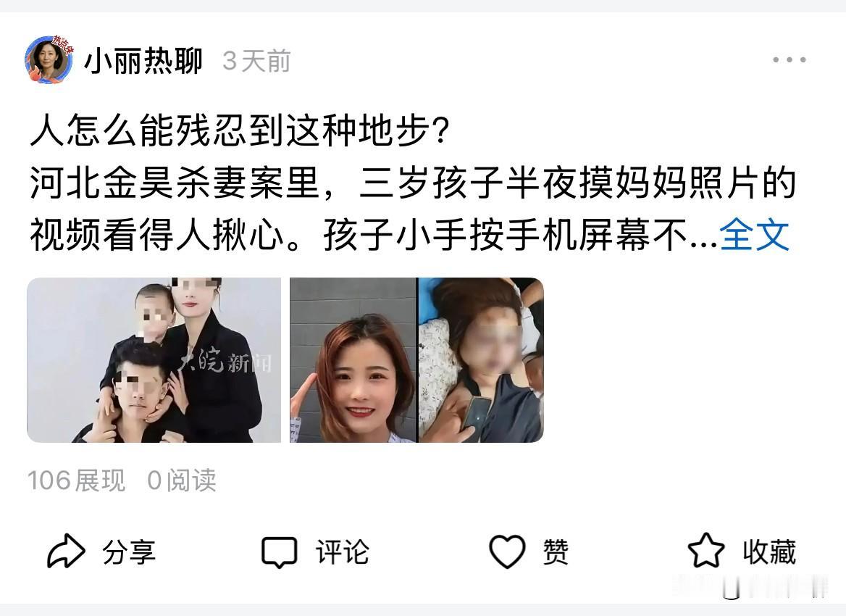Open the second side-by-side photo thumbnail
The image size is (846, 616).
point(416,360)
